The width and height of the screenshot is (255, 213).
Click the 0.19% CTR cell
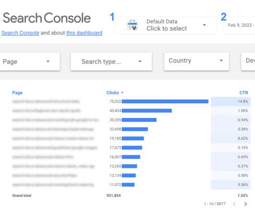pos(230,147)
